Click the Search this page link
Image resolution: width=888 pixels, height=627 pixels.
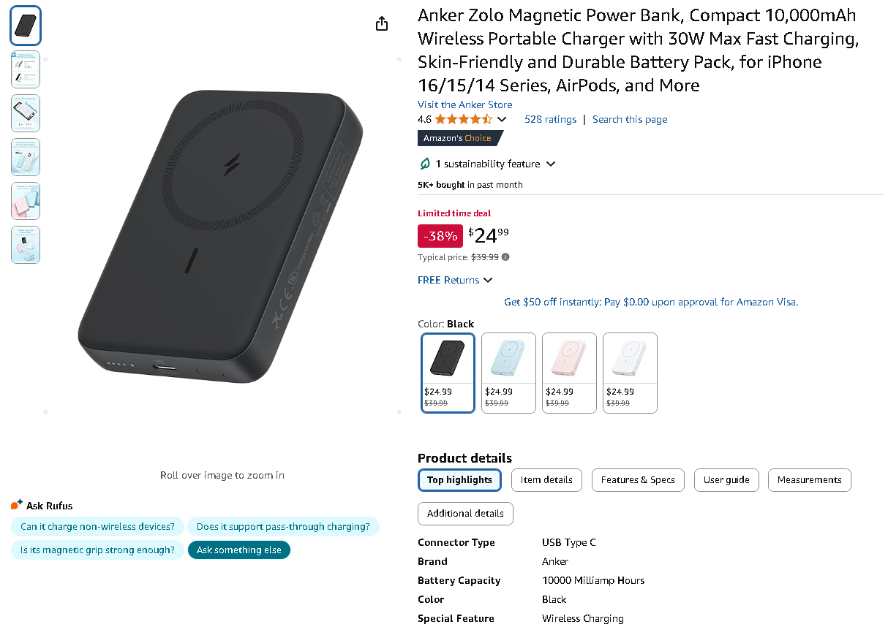[630, 119]
